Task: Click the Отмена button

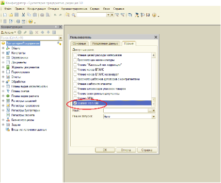Action: point(126,150)
